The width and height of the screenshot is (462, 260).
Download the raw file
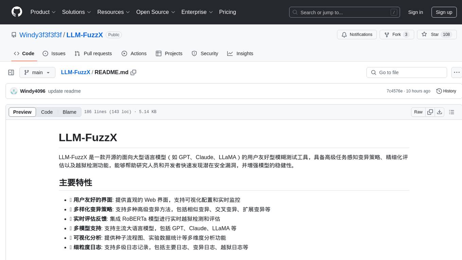point(439,112)
